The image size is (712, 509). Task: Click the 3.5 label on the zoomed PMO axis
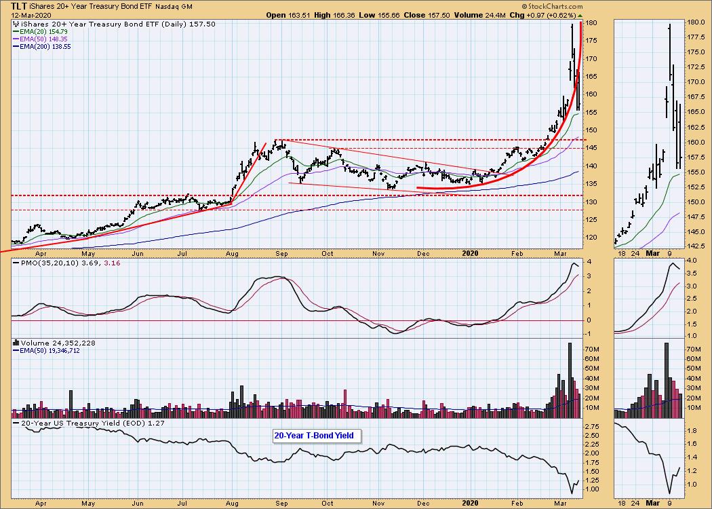692,274
